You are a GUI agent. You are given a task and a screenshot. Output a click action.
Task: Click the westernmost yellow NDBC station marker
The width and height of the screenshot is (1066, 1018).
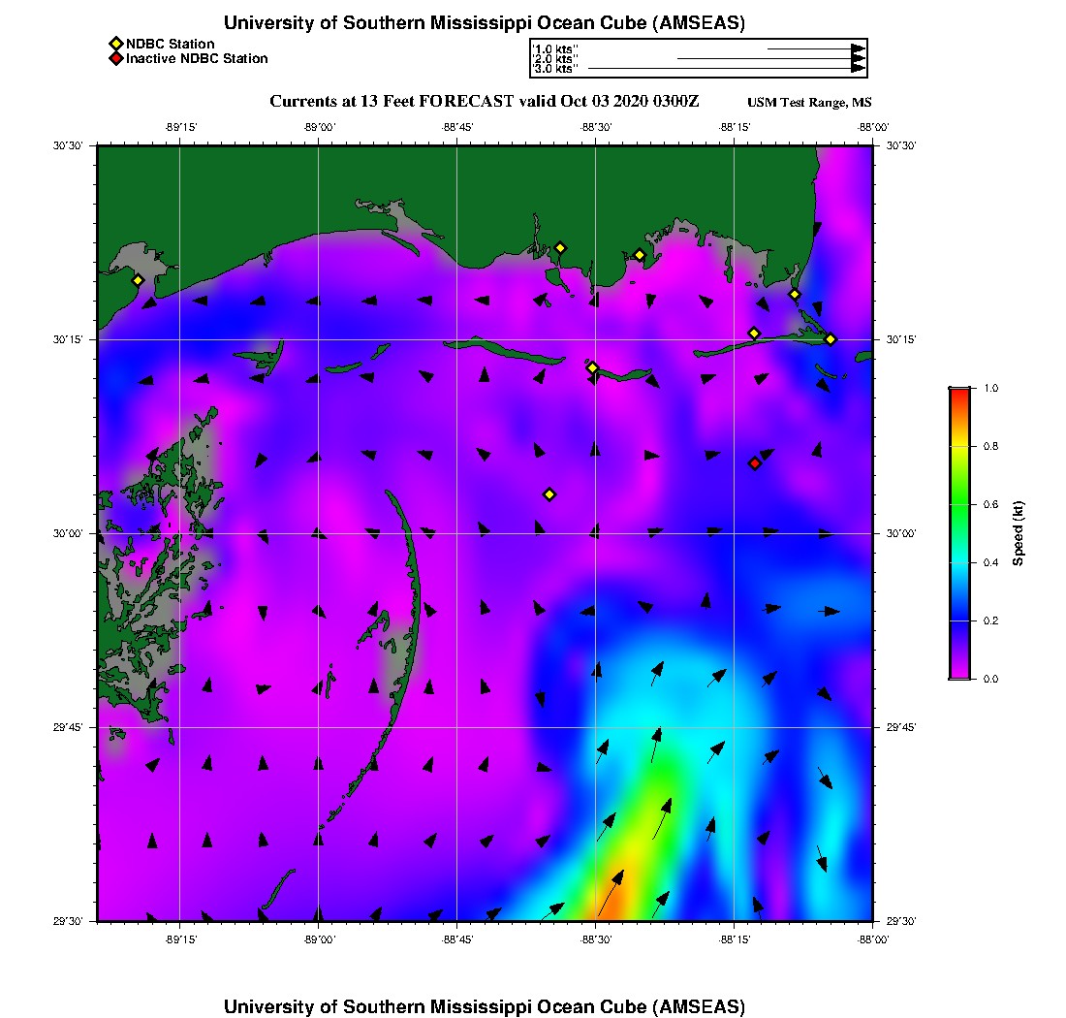coord(138,280)
